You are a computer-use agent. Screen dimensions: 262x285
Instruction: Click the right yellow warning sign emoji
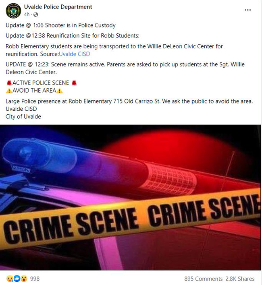(60, 91)
